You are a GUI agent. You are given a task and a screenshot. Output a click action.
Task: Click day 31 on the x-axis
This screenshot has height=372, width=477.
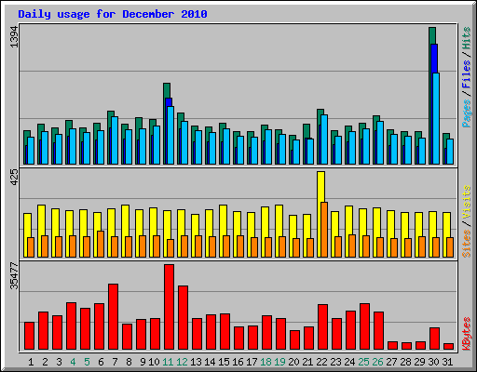(447, 362)
